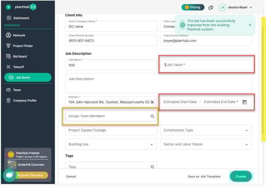
Task: Go to Dashboard in sidebar
Action: (x=21, y=18)
